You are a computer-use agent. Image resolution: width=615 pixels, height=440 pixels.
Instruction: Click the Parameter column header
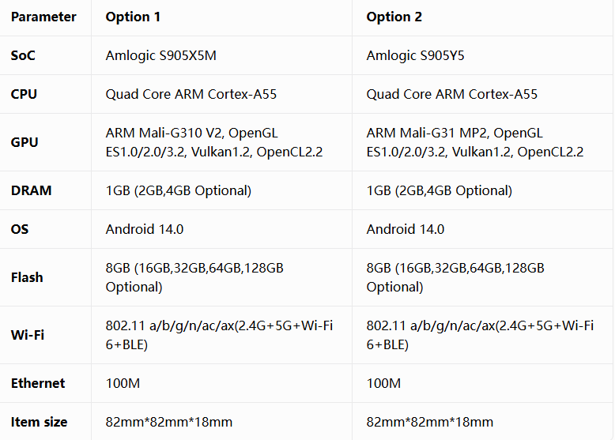pyautogui.click(x=43, y=17)
